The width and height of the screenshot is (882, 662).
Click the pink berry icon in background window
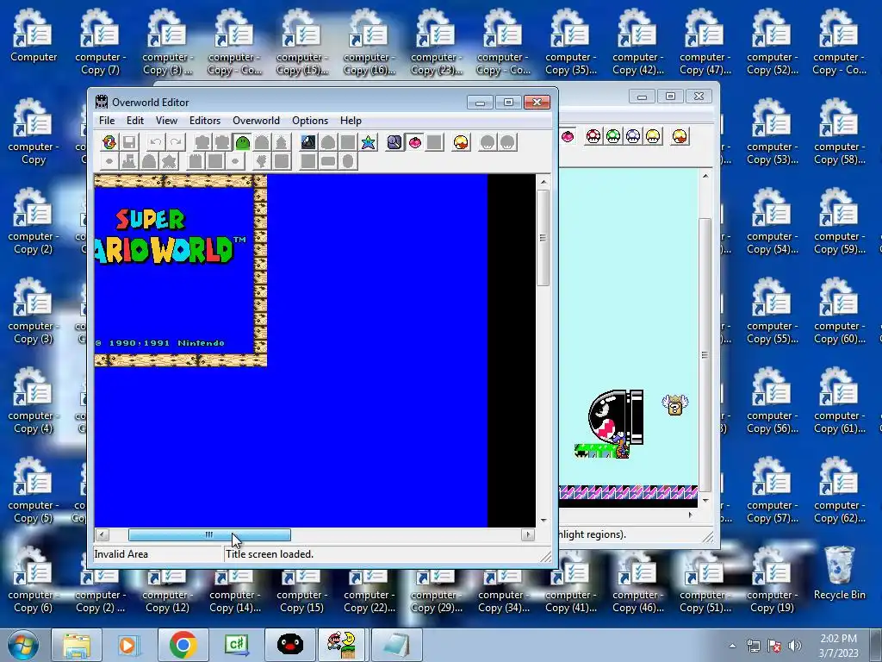[568, 136]
